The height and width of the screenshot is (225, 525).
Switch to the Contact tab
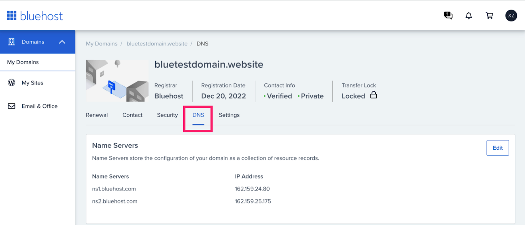[133, 115]
